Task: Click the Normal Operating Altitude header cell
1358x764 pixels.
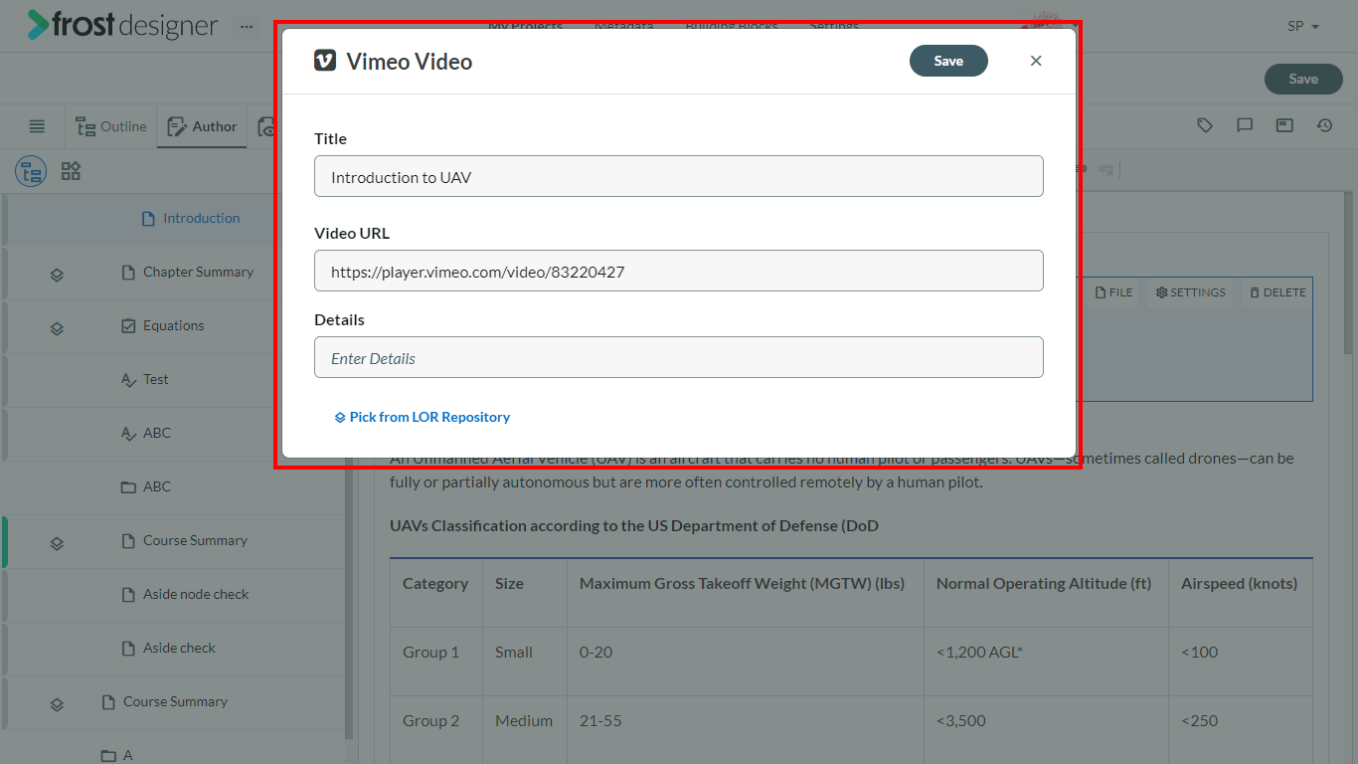Action: pos(1046,593)
